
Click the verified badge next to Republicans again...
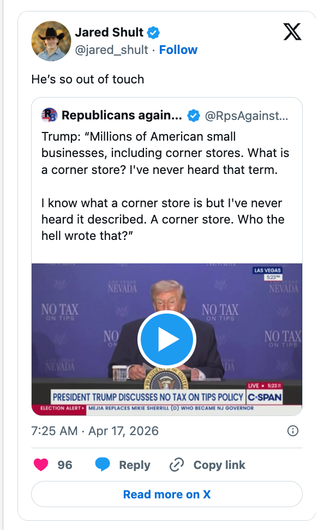194,116
